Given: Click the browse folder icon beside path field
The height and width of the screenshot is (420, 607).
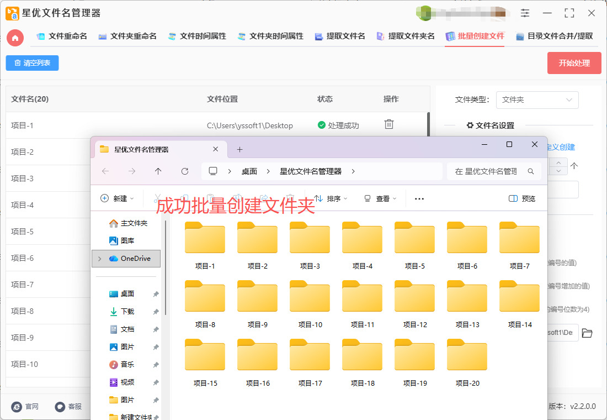Looking at the screenshot, I should (587, 333).
